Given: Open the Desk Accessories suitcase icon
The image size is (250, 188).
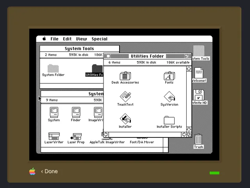Looking at the screenshot, I should pyautogui.click(x=125, y=76).
